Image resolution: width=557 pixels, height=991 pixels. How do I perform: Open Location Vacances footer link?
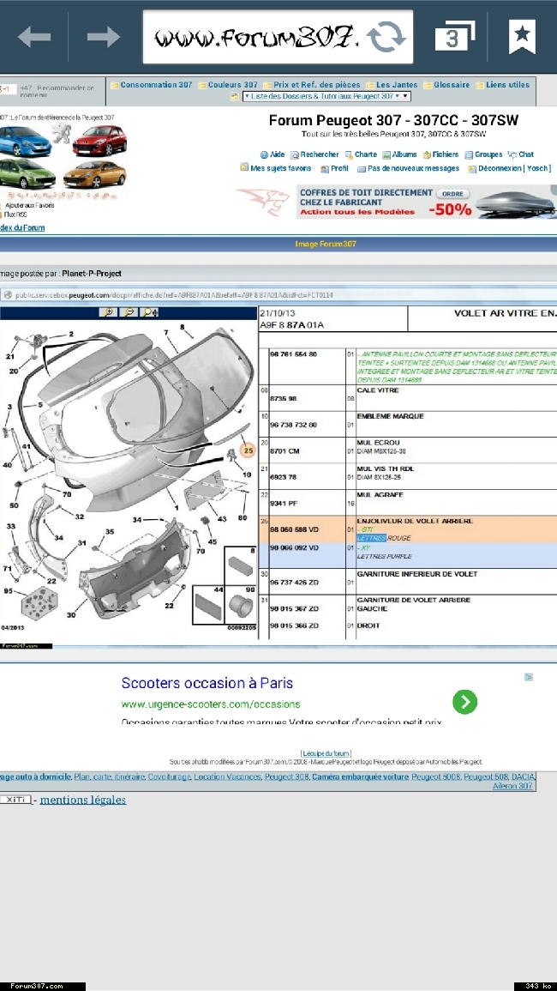pyautogui.click(x=227, y=776)
